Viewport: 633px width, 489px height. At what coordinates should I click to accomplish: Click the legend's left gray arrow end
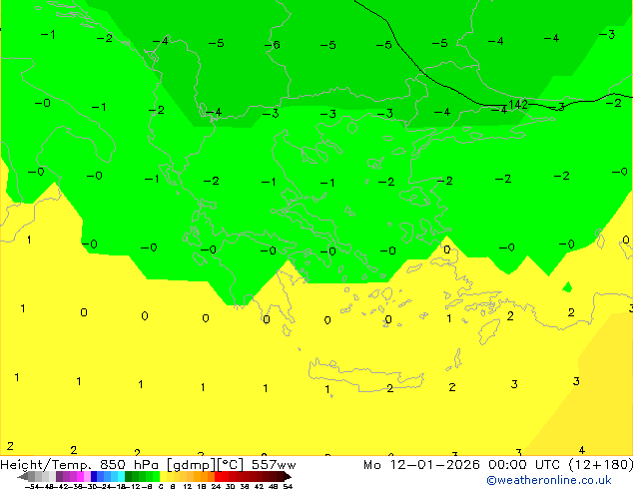click(x=23, y=476)
